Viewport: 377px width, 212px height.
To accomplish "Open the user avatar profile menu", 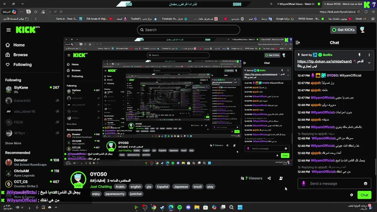I will click(x=362, y=30).
